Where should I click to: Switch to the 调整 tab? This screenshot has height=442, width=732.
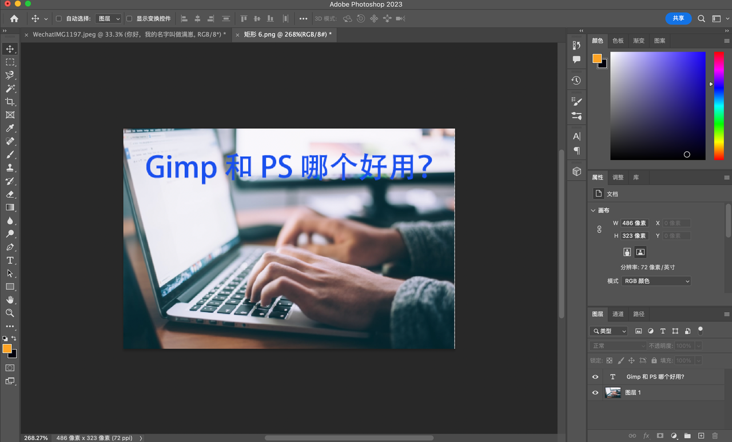(618, 177)
